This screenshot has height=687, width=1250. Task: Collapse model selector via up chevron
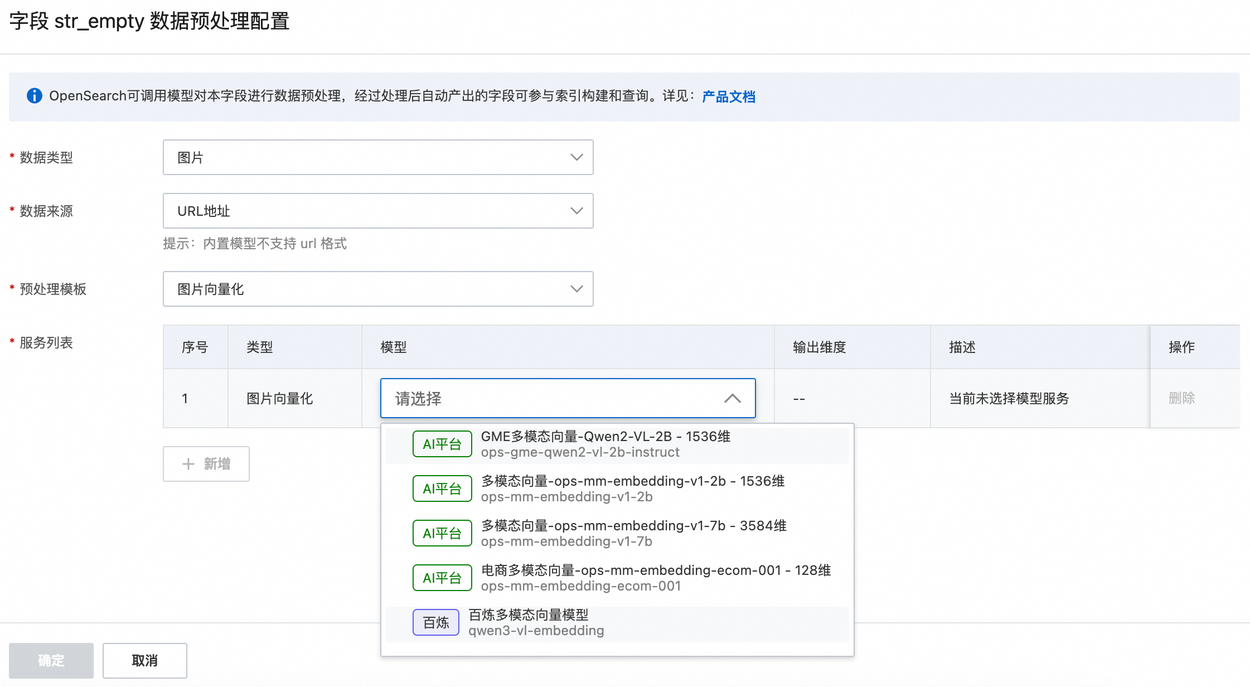pyautogui.click(x=732, y=398)
